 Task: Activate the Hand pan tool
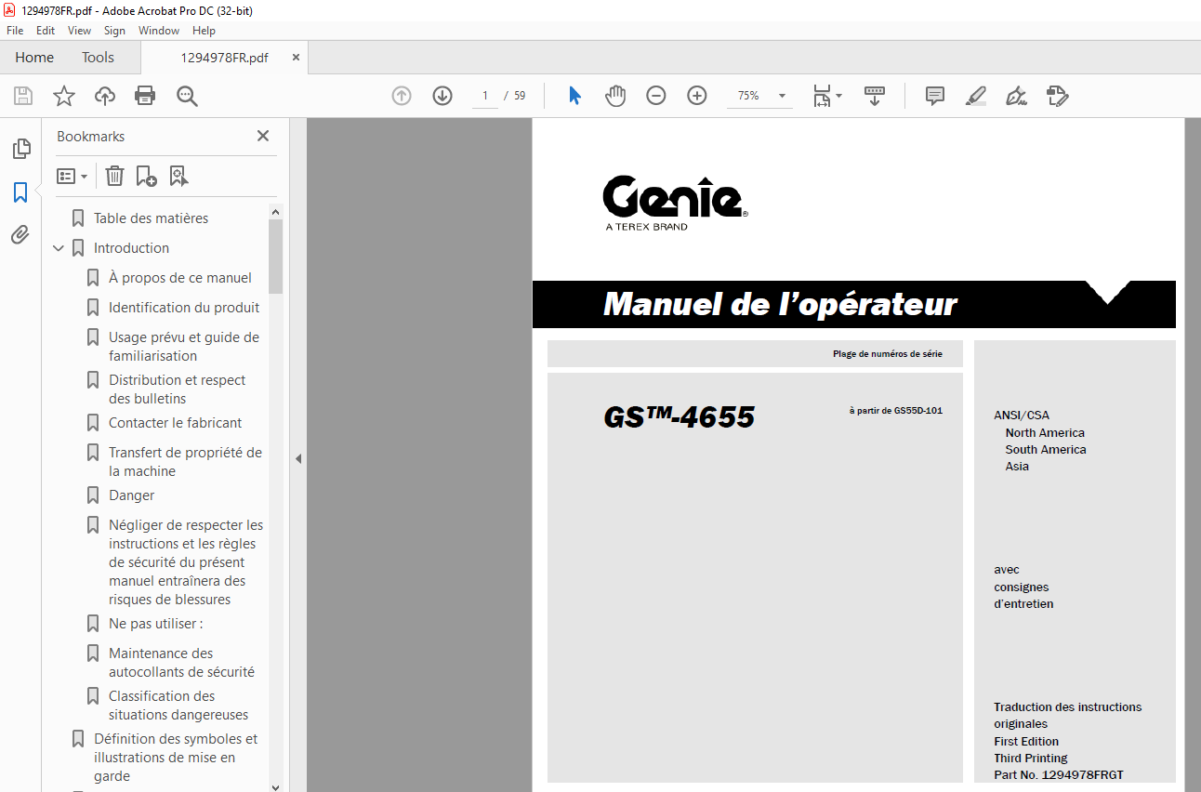(x=615, y=96)
